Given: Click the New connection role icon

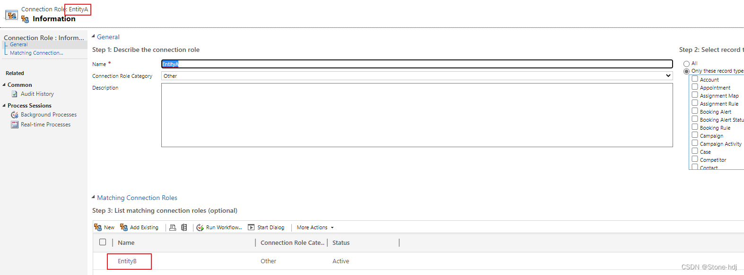Looking at the screenshot, I should click(x=98, y=227).
